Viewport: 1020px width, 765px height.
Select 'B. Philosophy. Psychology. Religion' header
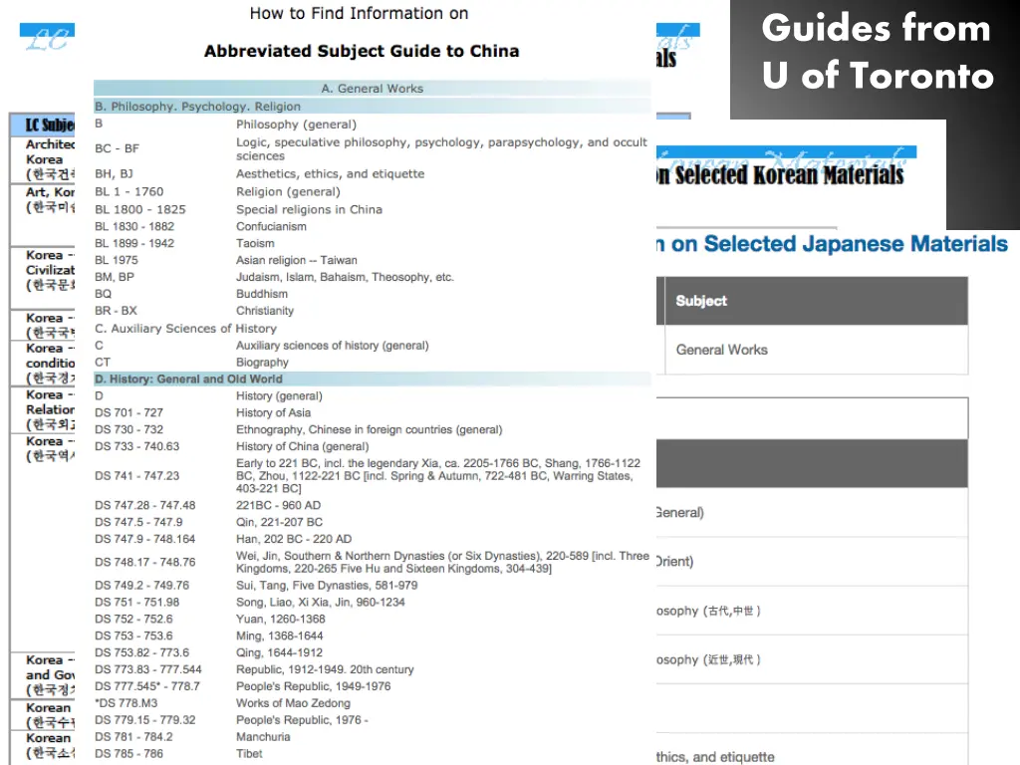373,106
